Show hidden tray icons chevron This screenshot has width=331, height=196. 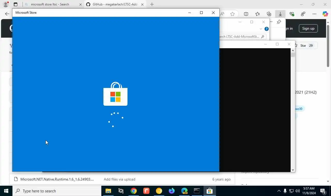(279, 191)
